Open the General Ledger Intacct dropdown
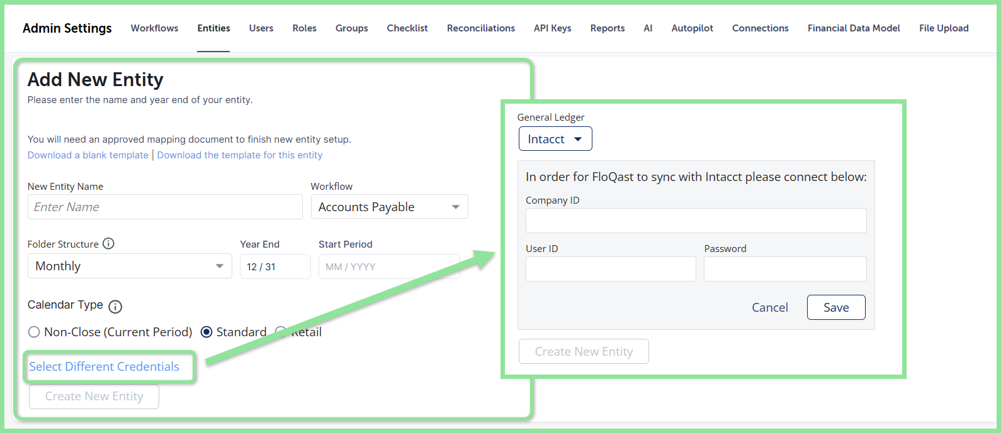1001x433 pixels. (x=555, y=139)
